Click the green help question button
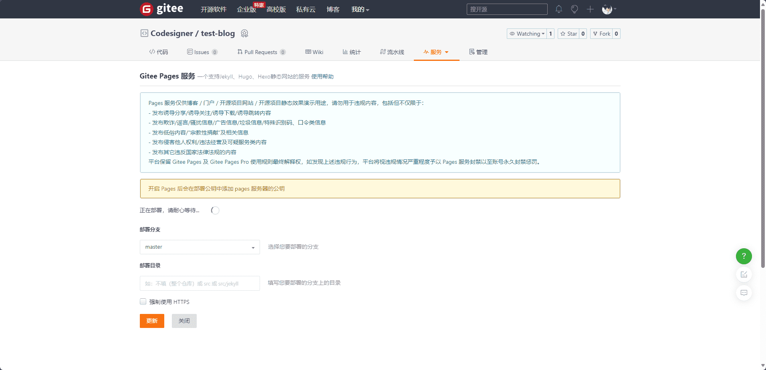The height and width of the screenshot is (370, 766). click(x=744, y=256)
